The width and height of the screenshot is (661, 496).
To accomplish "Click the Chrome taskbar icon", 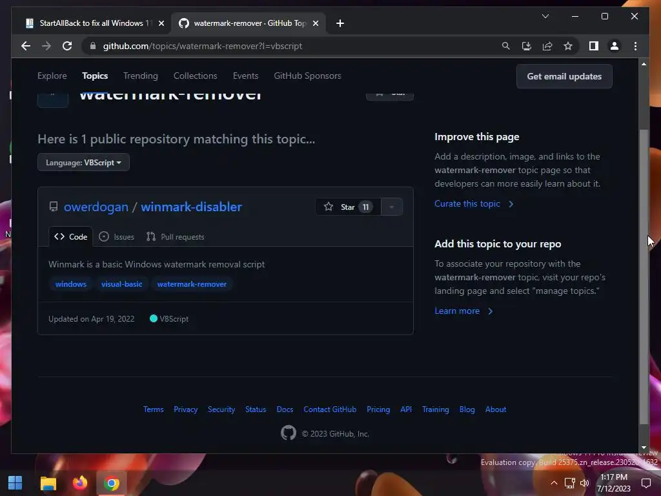I will pos(112,482).
